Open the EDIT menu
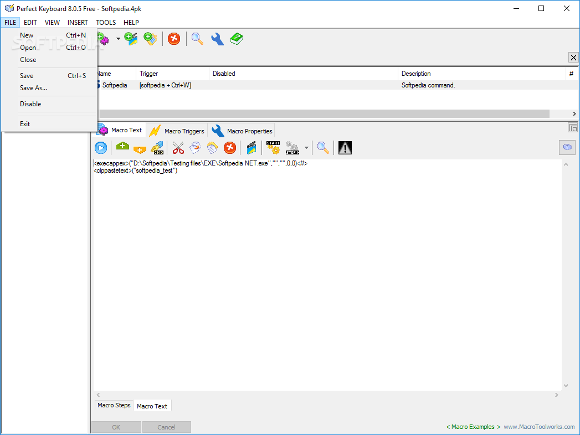This screenshot has width=580, height=435. tap(30, 23)
